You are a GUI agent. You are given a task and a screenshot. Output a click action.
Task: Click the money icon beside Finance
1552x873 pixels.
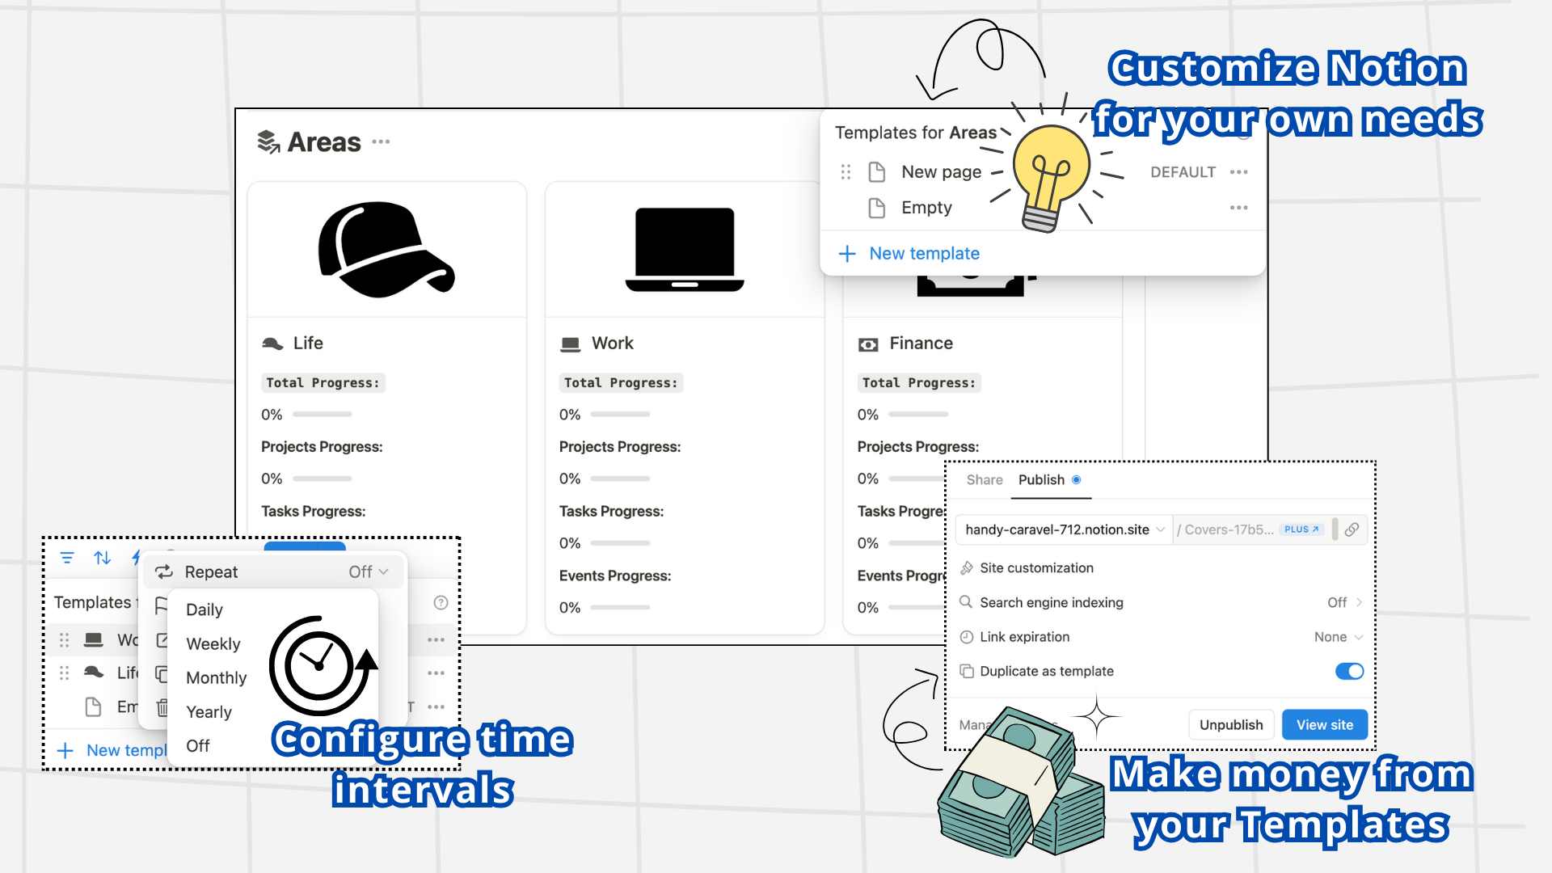tap(868, 344)
